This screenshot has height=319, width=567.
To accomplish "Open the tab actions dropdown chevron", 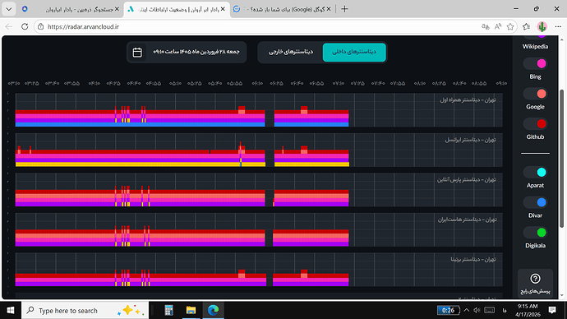I will [x=9, y=9].
